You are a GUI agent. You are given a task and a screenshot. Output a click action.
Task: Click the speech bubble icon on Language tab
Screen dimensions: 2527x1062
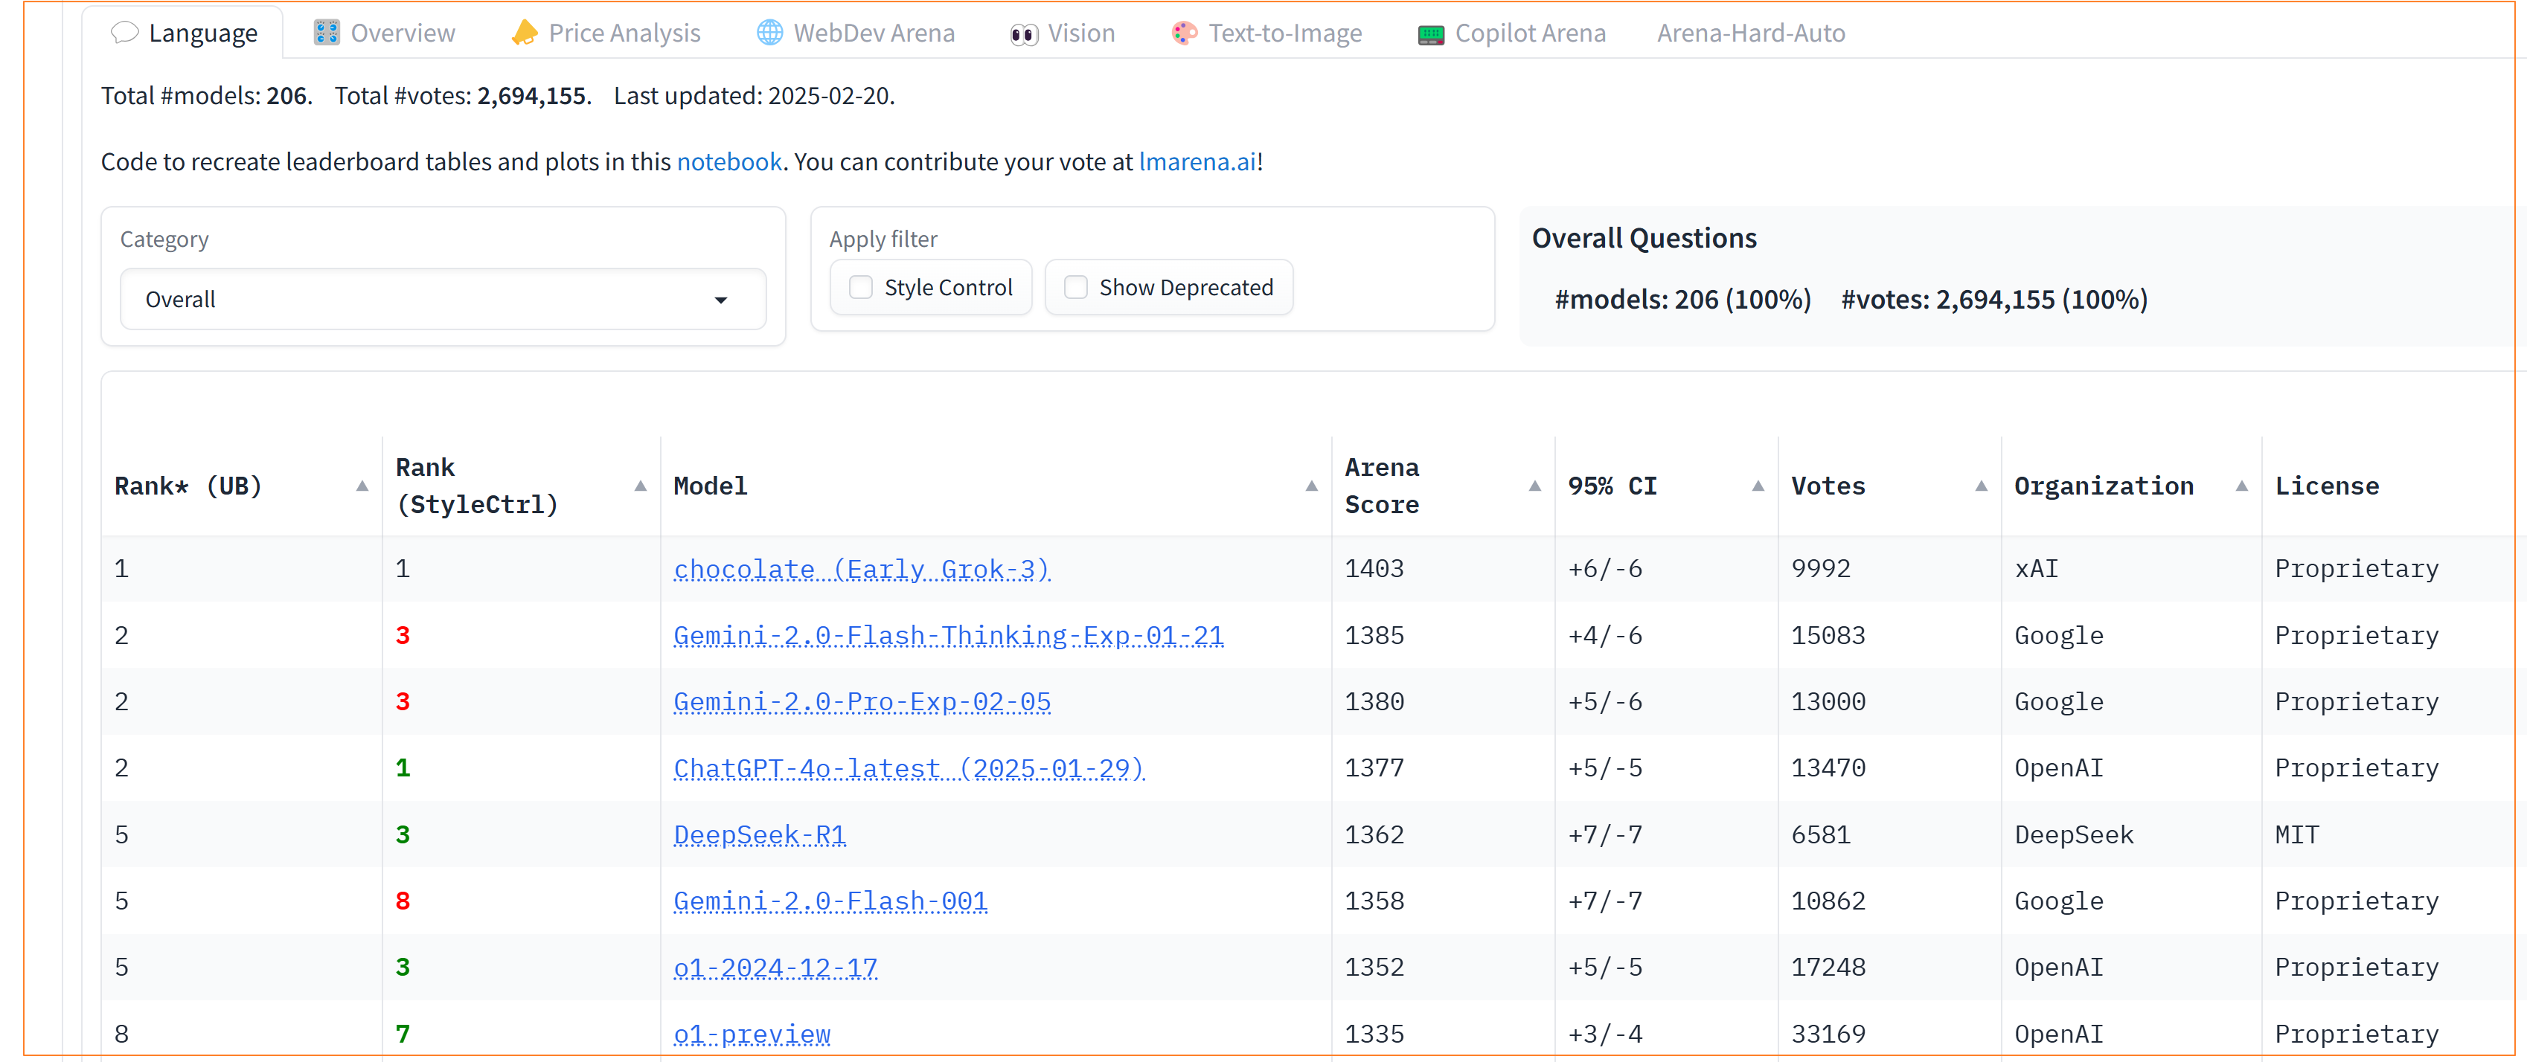124,33
